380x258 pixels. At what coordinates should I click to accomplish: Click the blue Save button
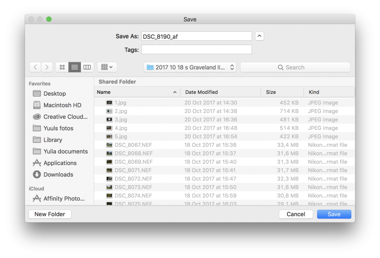point(334,214)
